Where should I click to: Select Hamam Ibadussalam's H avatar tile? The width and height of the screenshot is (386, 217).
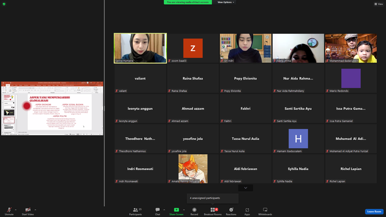[x=298, y=139]
